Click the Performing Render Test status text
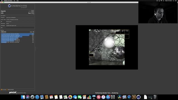Screen dimensions: 178x100 coord(107,93)
